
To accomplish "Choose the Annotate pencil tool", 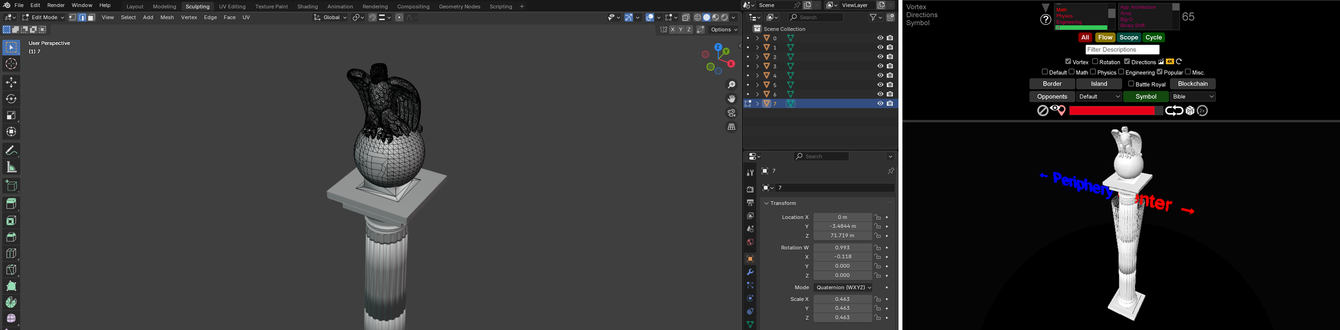I will click(x=11, y=150).
